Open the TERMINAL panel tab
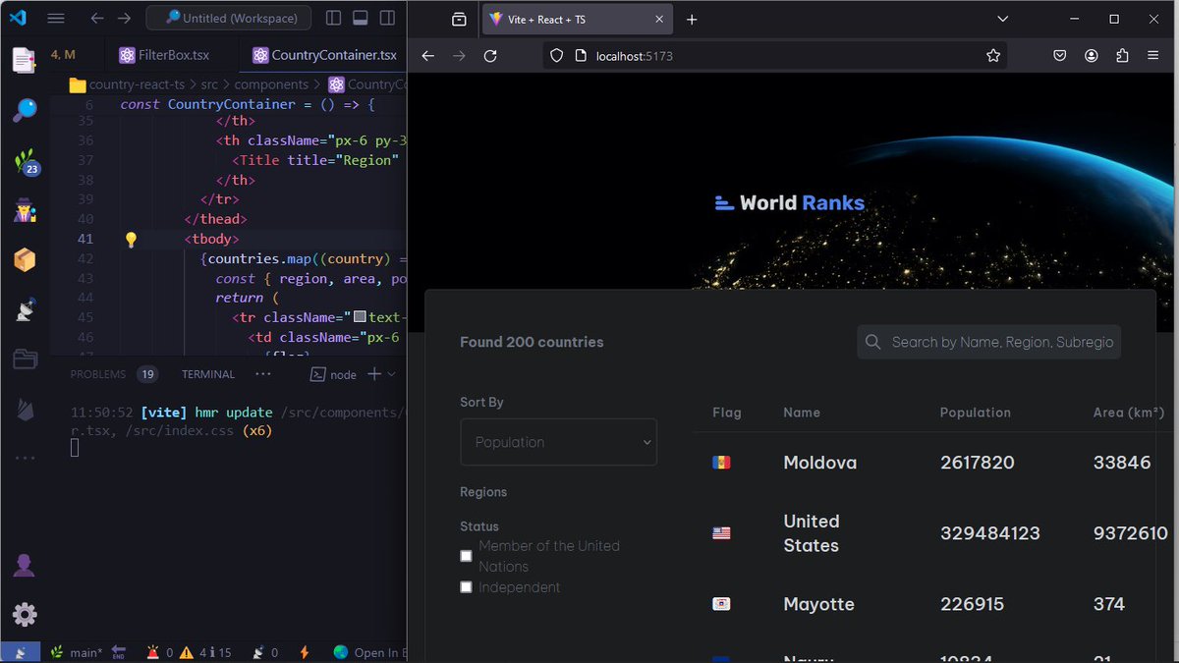This screenshot has width=1179, height=663. [208, 374]
